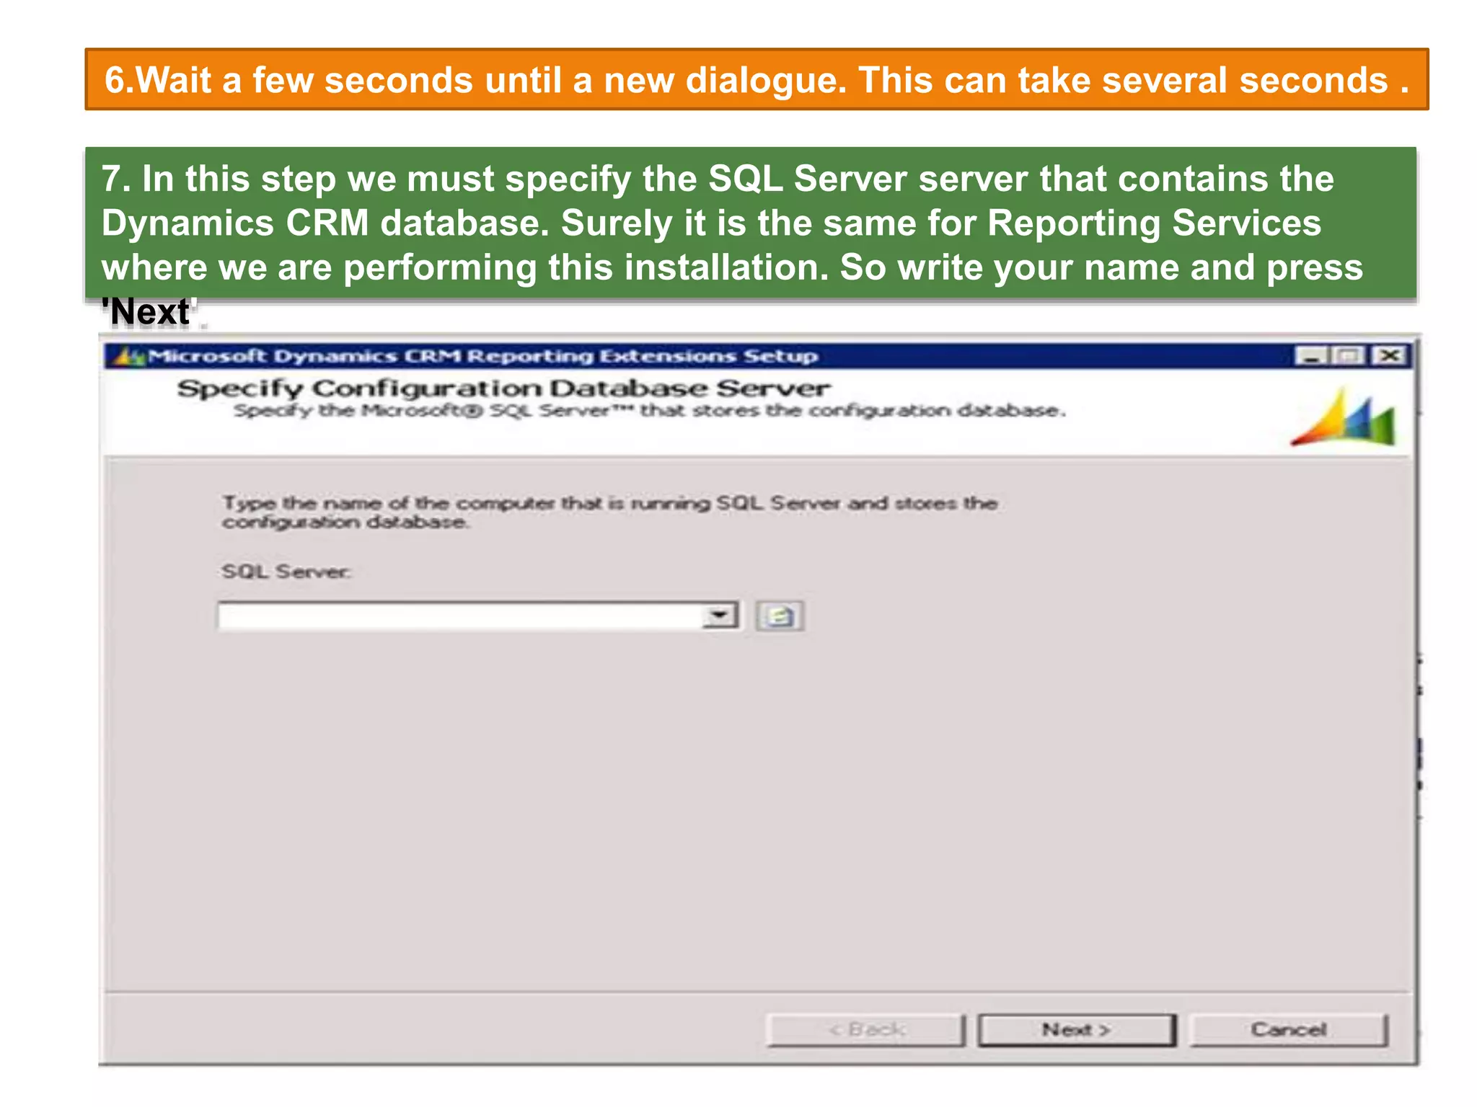The height and width of the screenshot is (1107, 1477).
Task: Click the green step 7 instruction text
Action: coord(732,245)
